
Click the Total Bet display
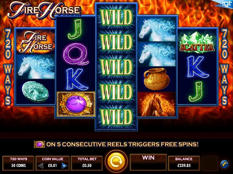[x=87, y=163]
